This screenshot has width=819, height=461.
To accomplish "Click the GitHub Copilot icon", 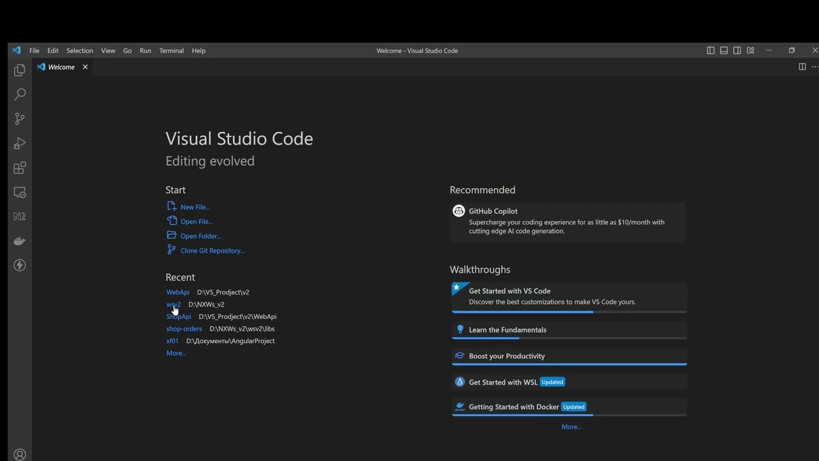I will [459, 211].
